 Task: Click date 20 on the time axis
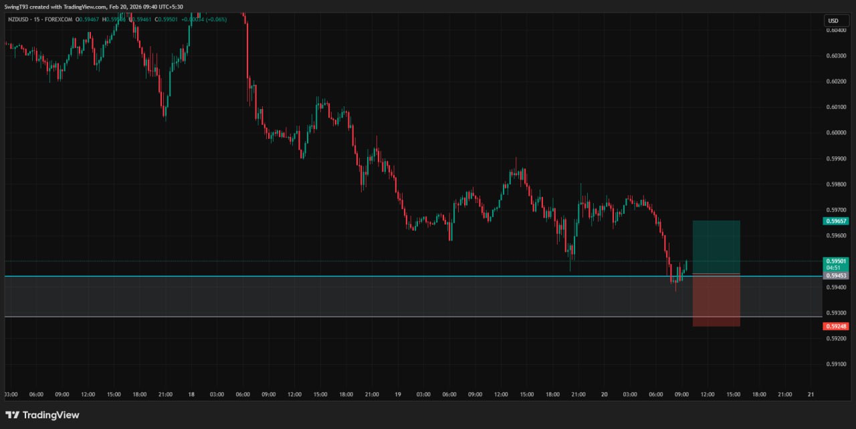pos(604,394)
